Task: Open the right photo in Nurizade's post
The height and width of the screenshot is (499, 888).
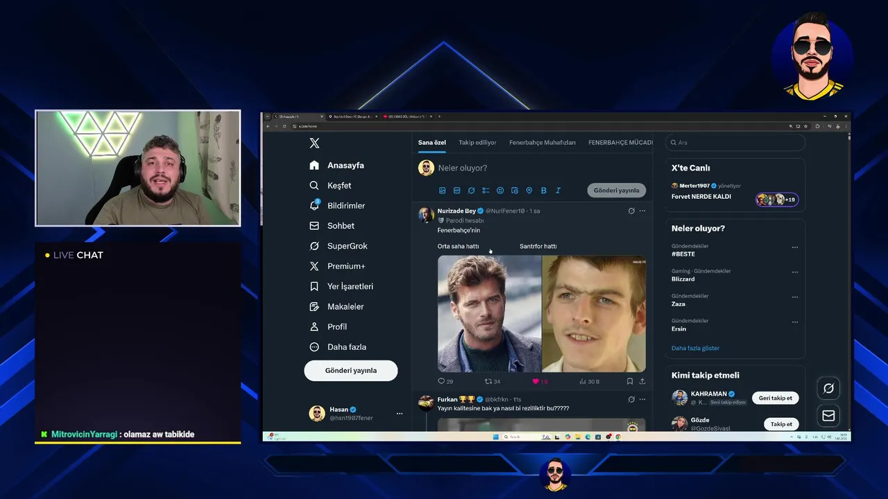Action: point(594,314)
